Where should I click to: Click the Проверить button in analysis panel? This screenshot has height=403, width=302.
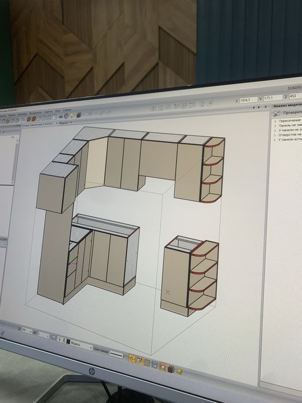point(292,113)
